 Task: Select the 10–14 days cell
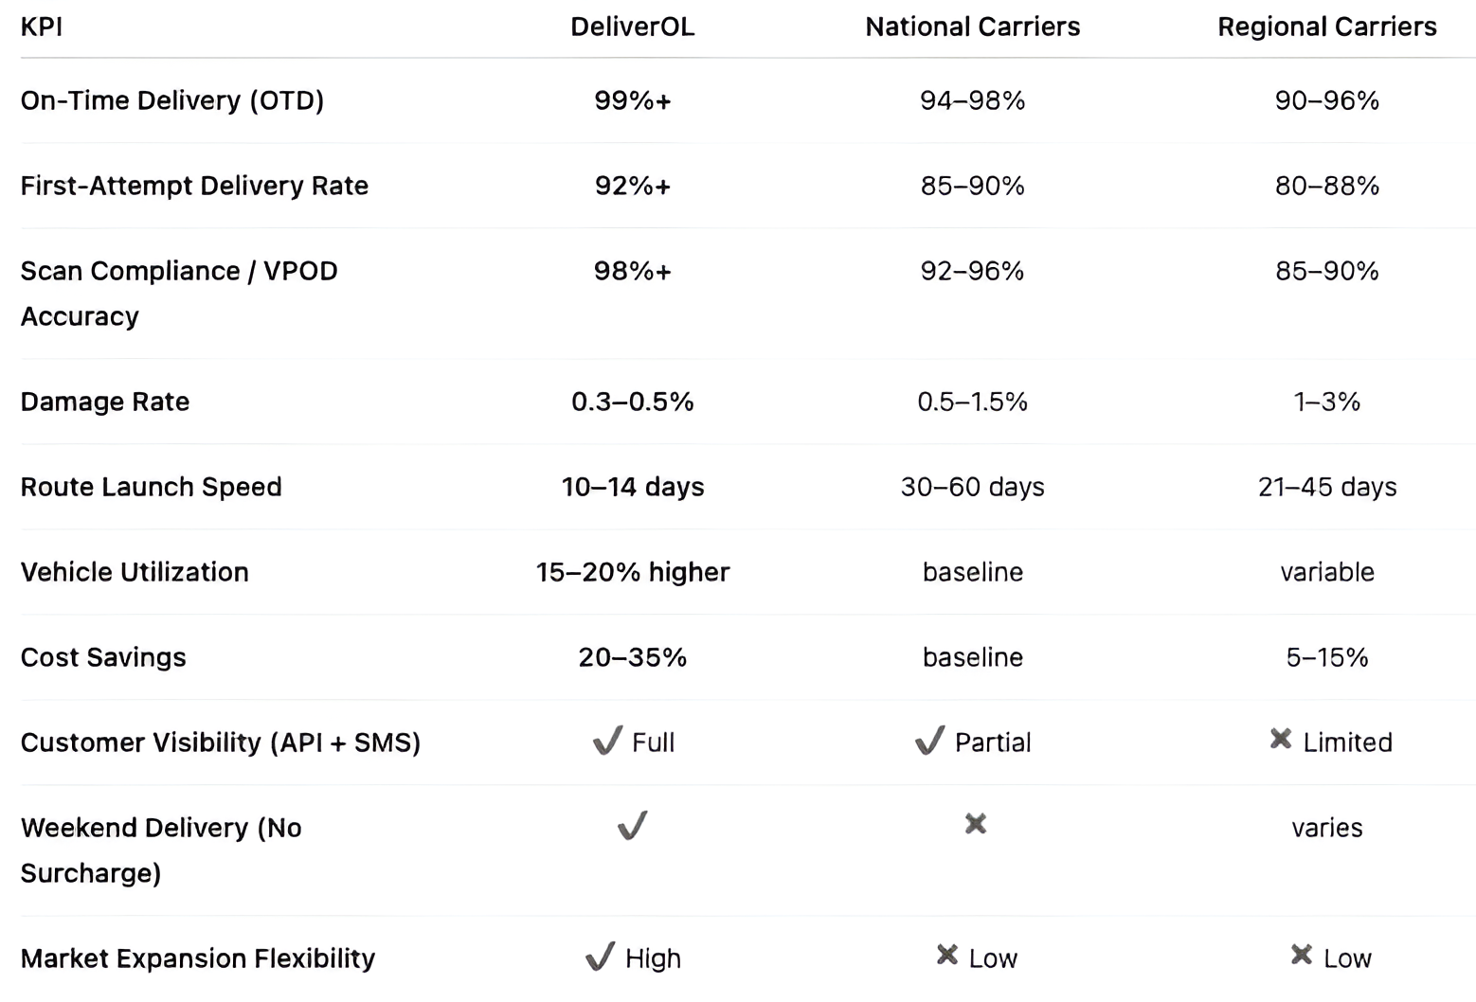point(632,487)
